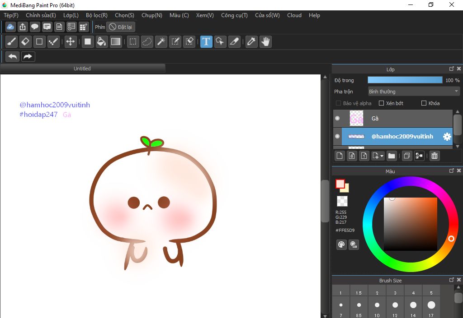
Task: Click the Đặt lại reset button
Action: click(x=121, y=27)
